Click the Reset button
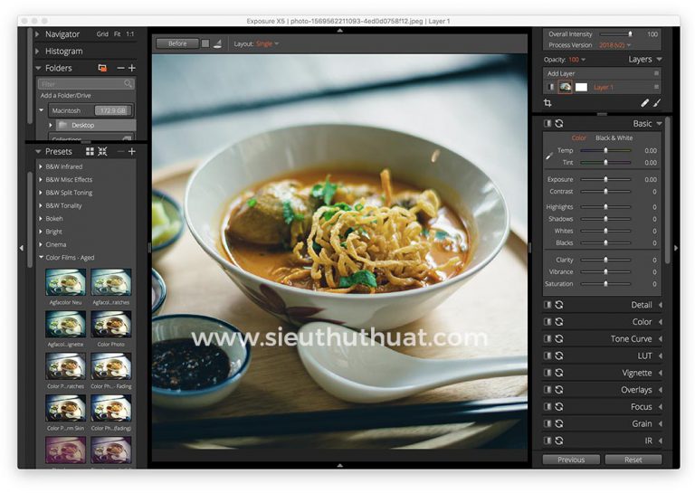This screenshot has height=493, width=695. click(633, 460)
